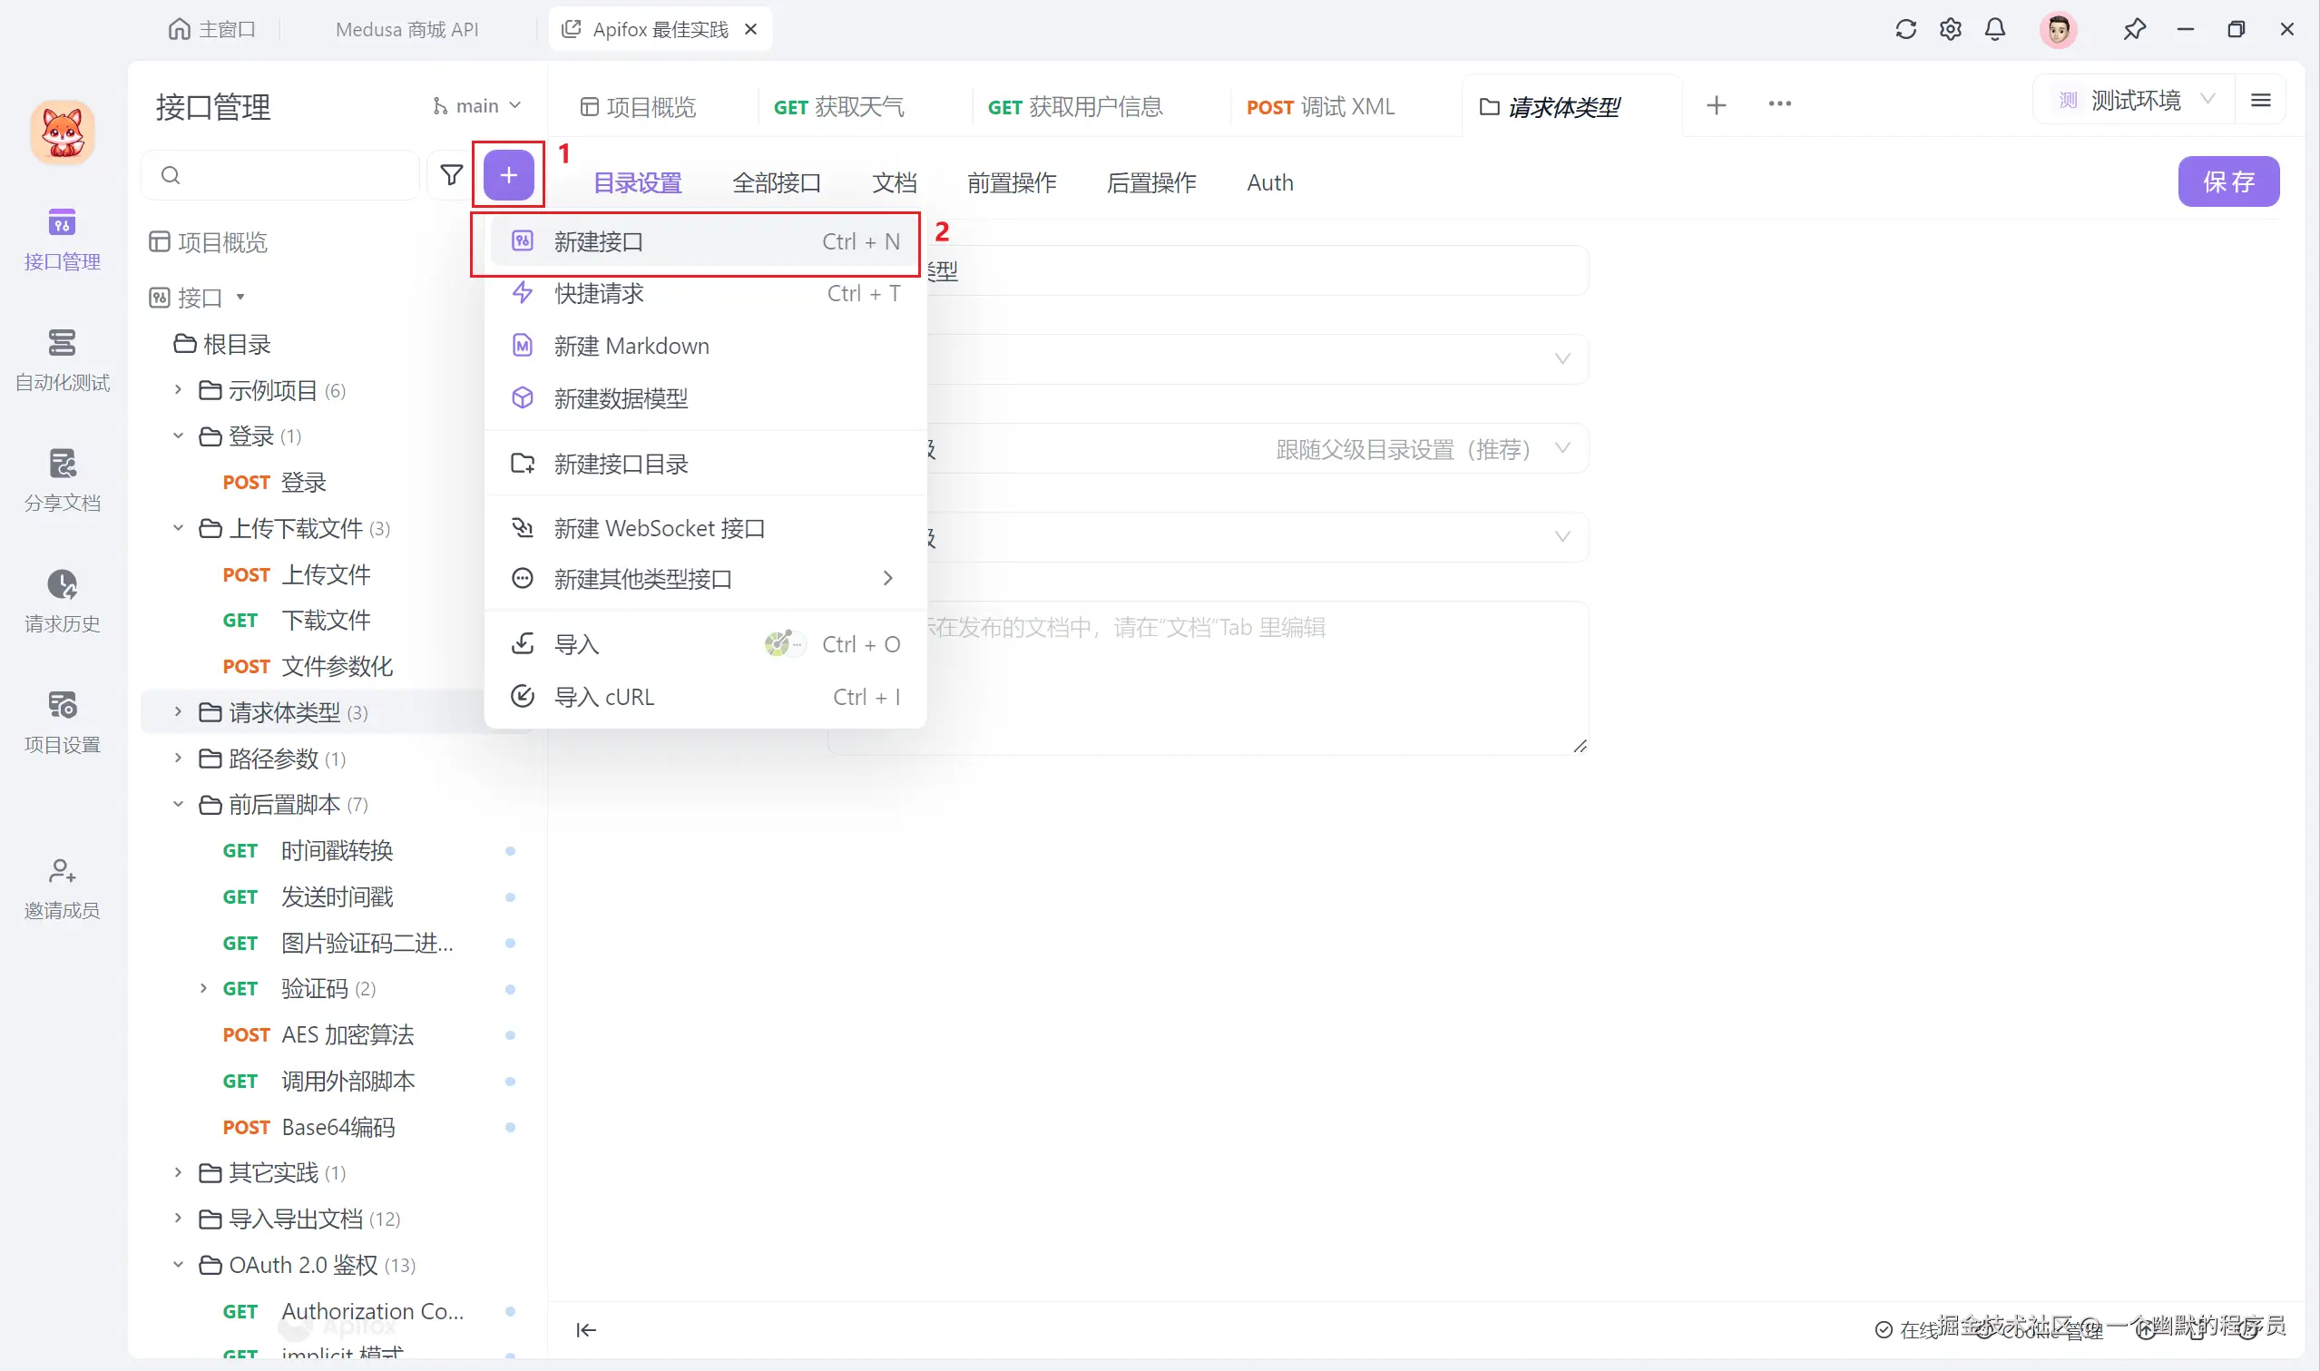Open the settings gear in the title bar
This screenshot has width=2320, height=1371.
[x=1950, y=29]
